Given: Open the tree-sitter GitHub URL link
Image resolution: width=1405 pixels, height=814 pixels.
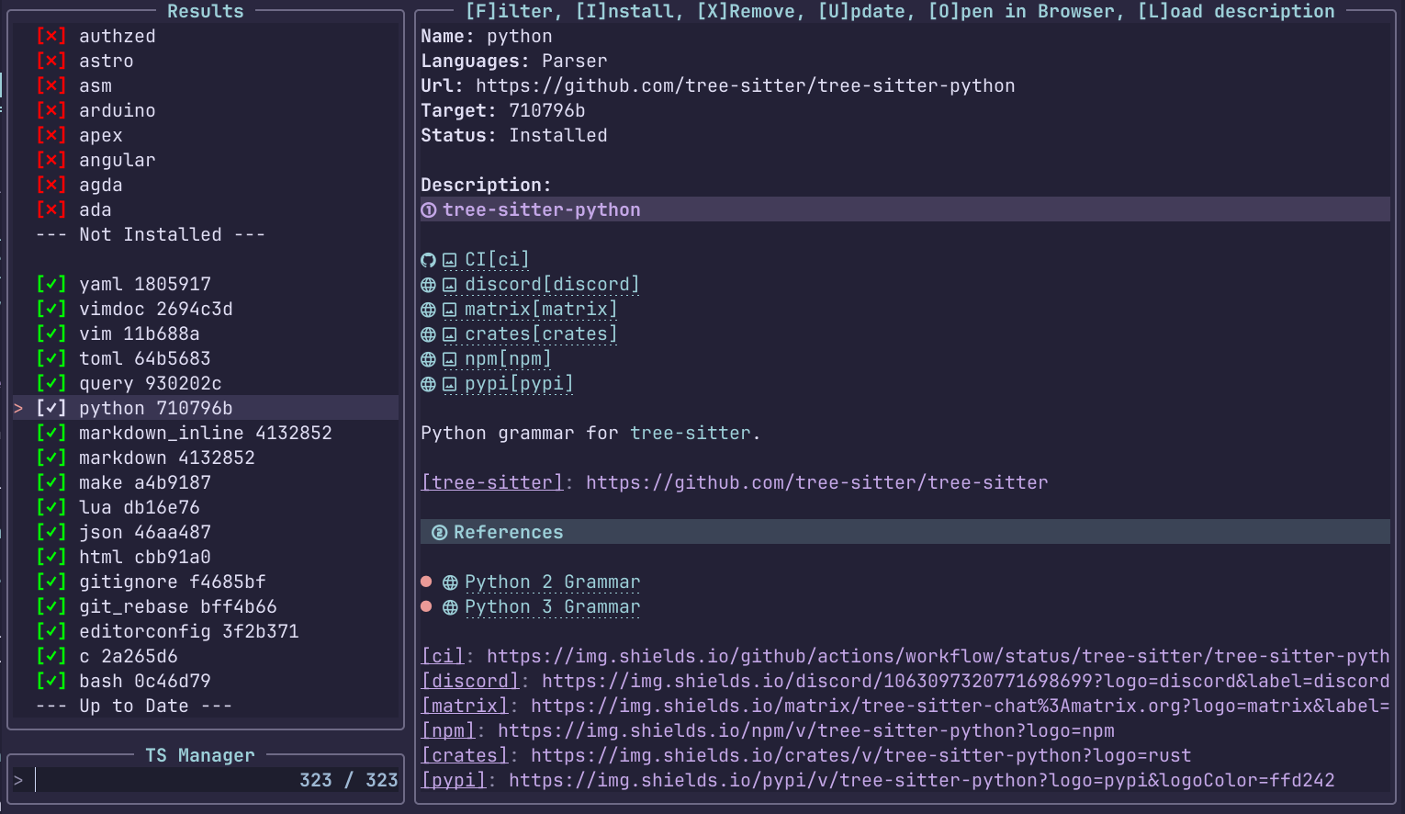Looking at the screenshot, I should (x=815, y=483).
